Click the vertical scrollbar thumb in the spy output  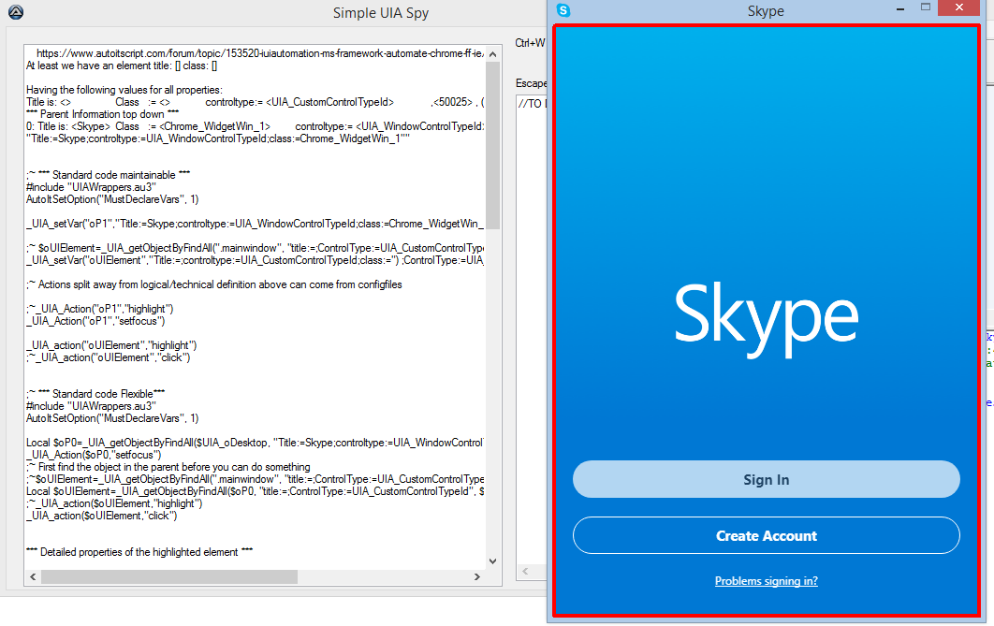[x=492, y=145]
